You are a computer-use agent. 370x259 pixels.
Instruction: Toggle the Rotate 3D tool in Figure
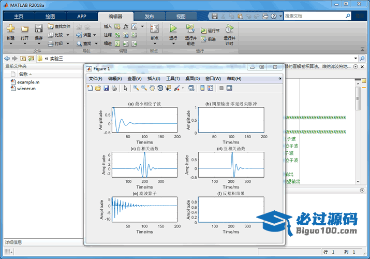(x=160, y=88)
